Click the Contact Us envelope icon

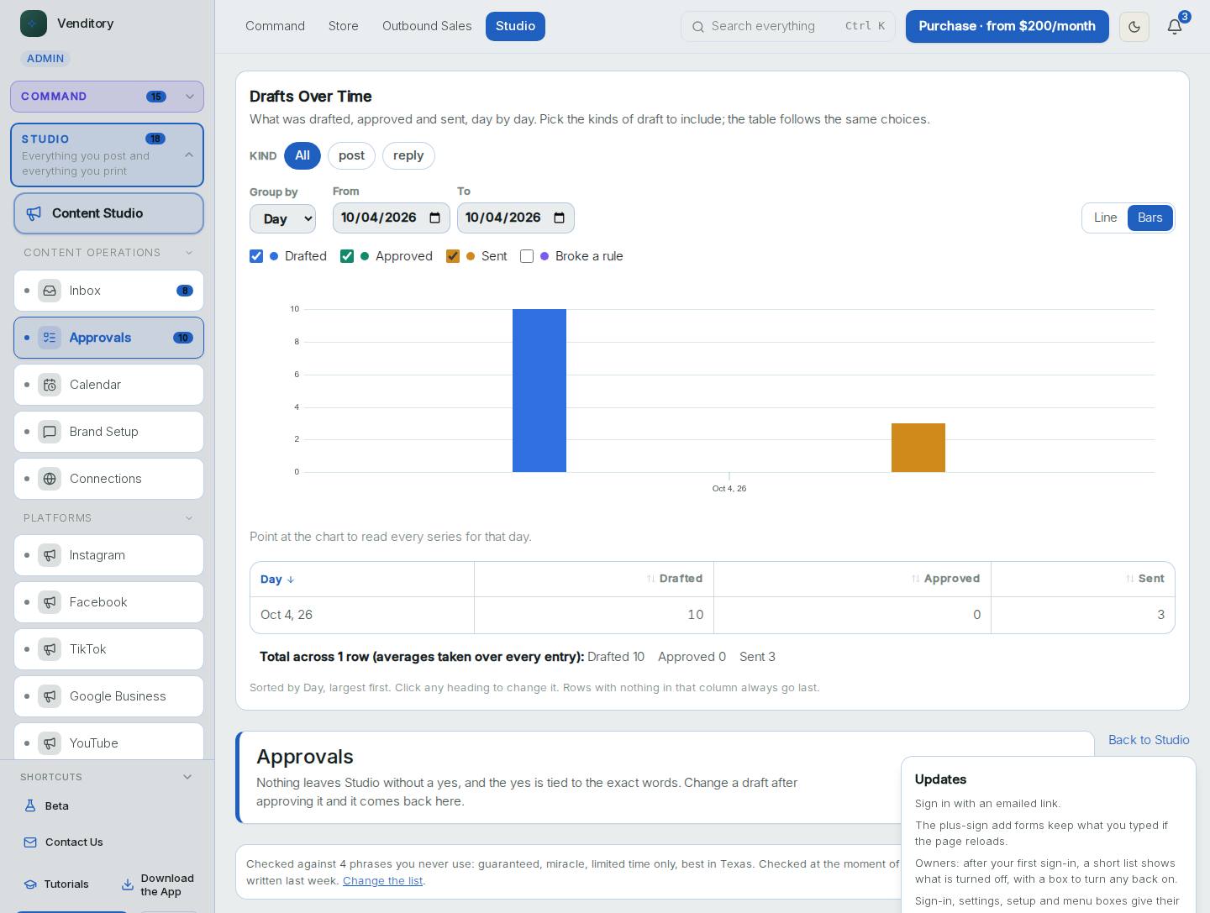pos(30,842)
